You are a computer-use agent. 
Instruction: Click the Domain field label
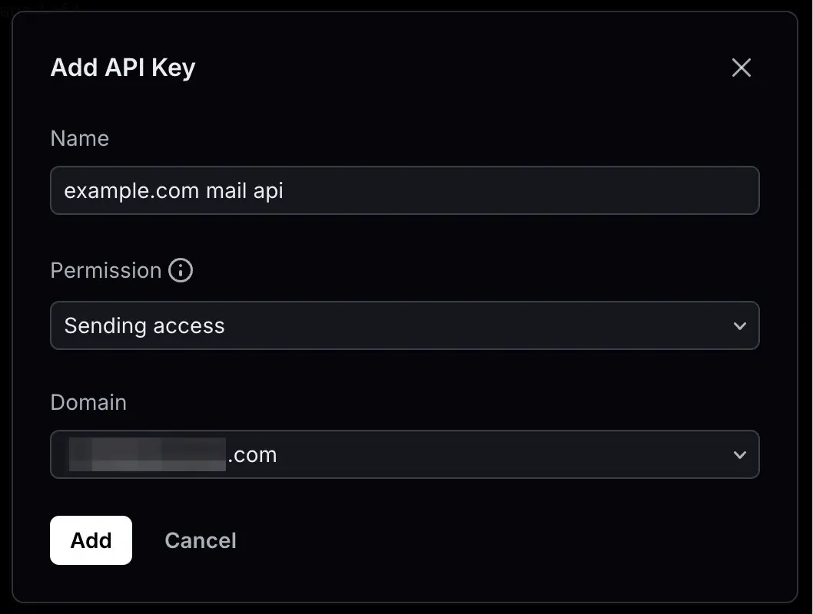(x=88, y=402)
